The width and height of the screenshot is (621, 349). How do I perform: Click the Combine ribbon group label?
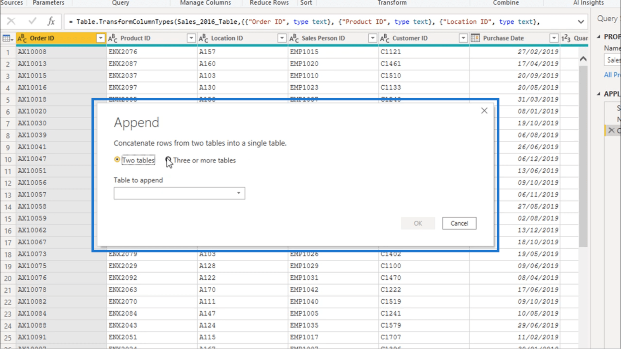coord(506,3)
